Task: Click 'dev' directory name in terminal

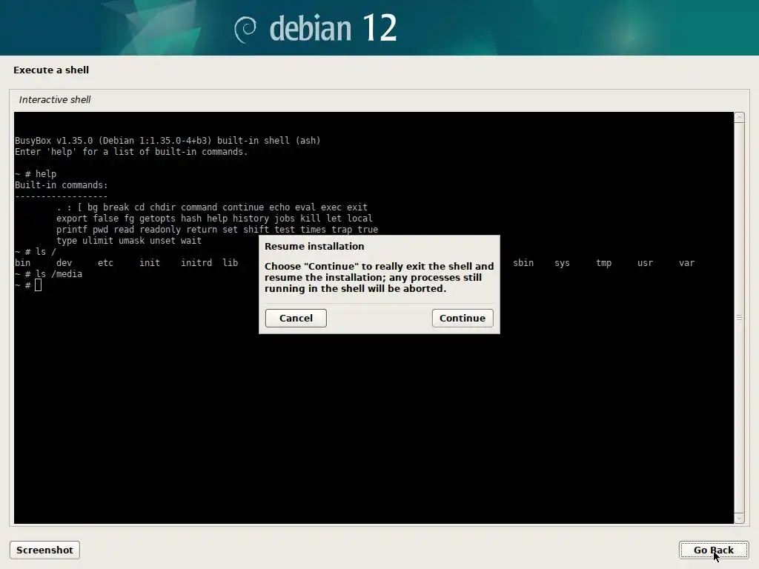Action: coord(64,263)
